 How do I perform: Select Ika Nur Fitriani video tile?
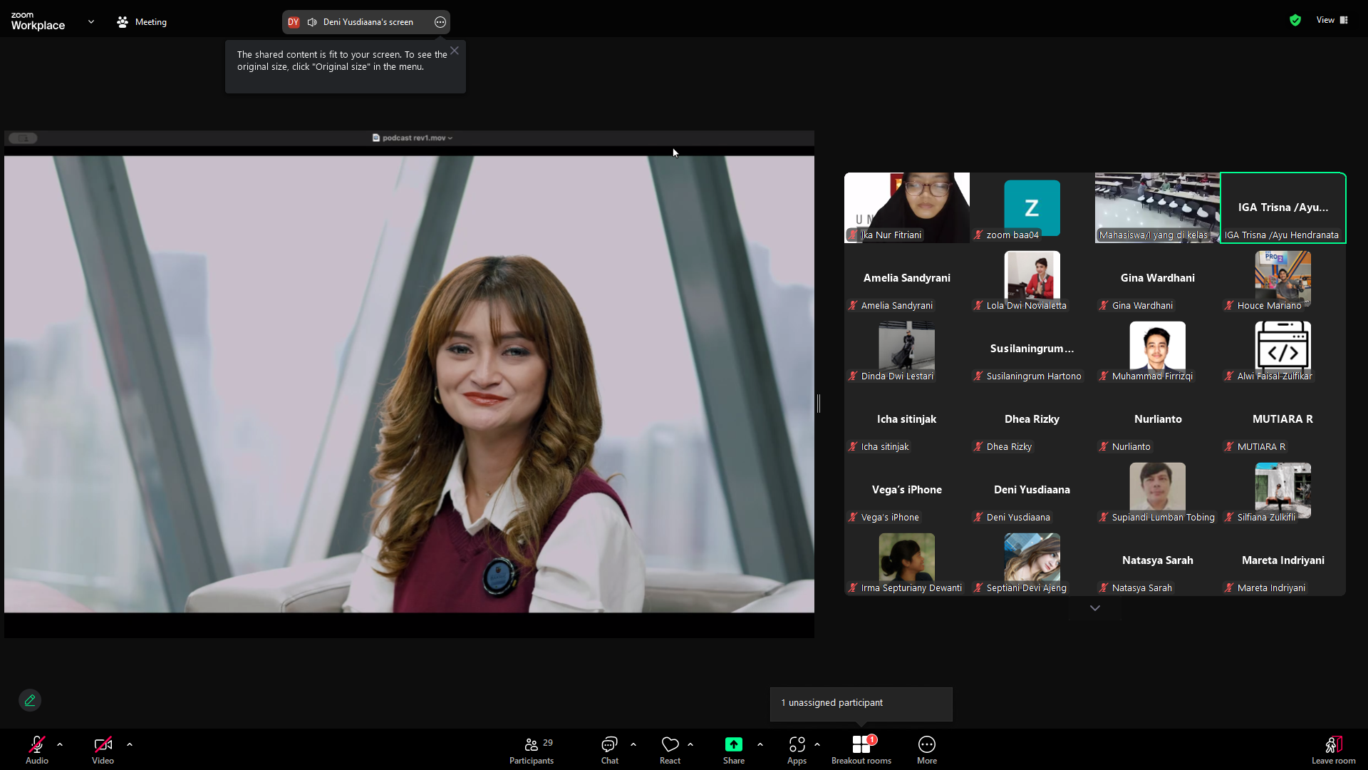(x=907, y=207)
